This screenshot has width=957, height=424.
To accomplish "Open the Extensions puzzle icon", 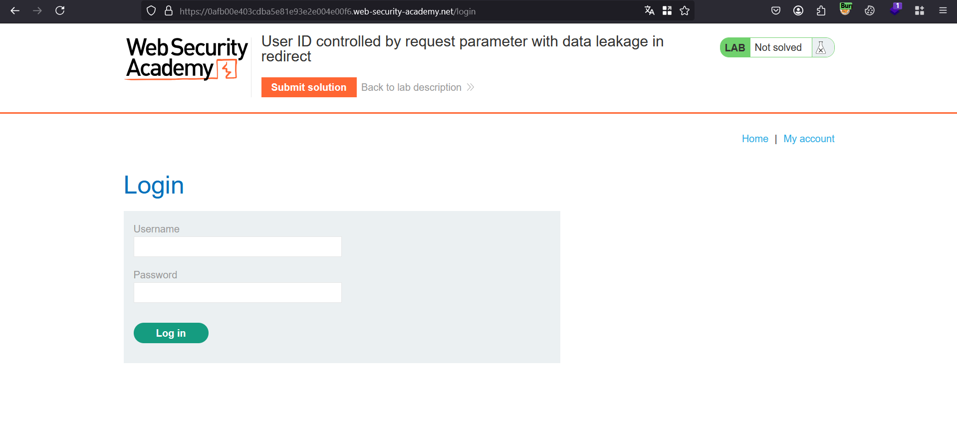I will [x=821, y=10].
